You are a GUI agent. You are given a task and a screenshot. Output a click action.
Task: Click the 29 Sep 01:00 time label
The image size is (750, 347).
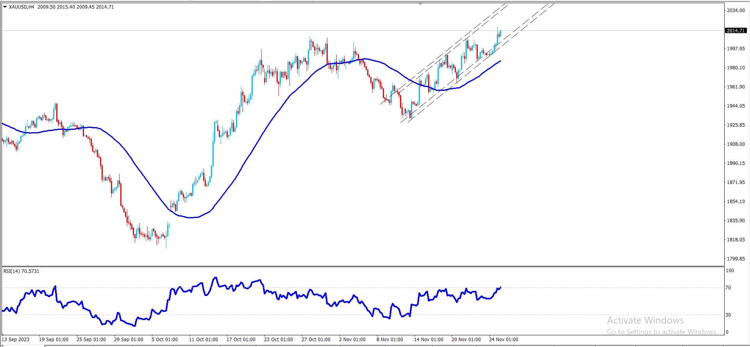pos(129,340)
